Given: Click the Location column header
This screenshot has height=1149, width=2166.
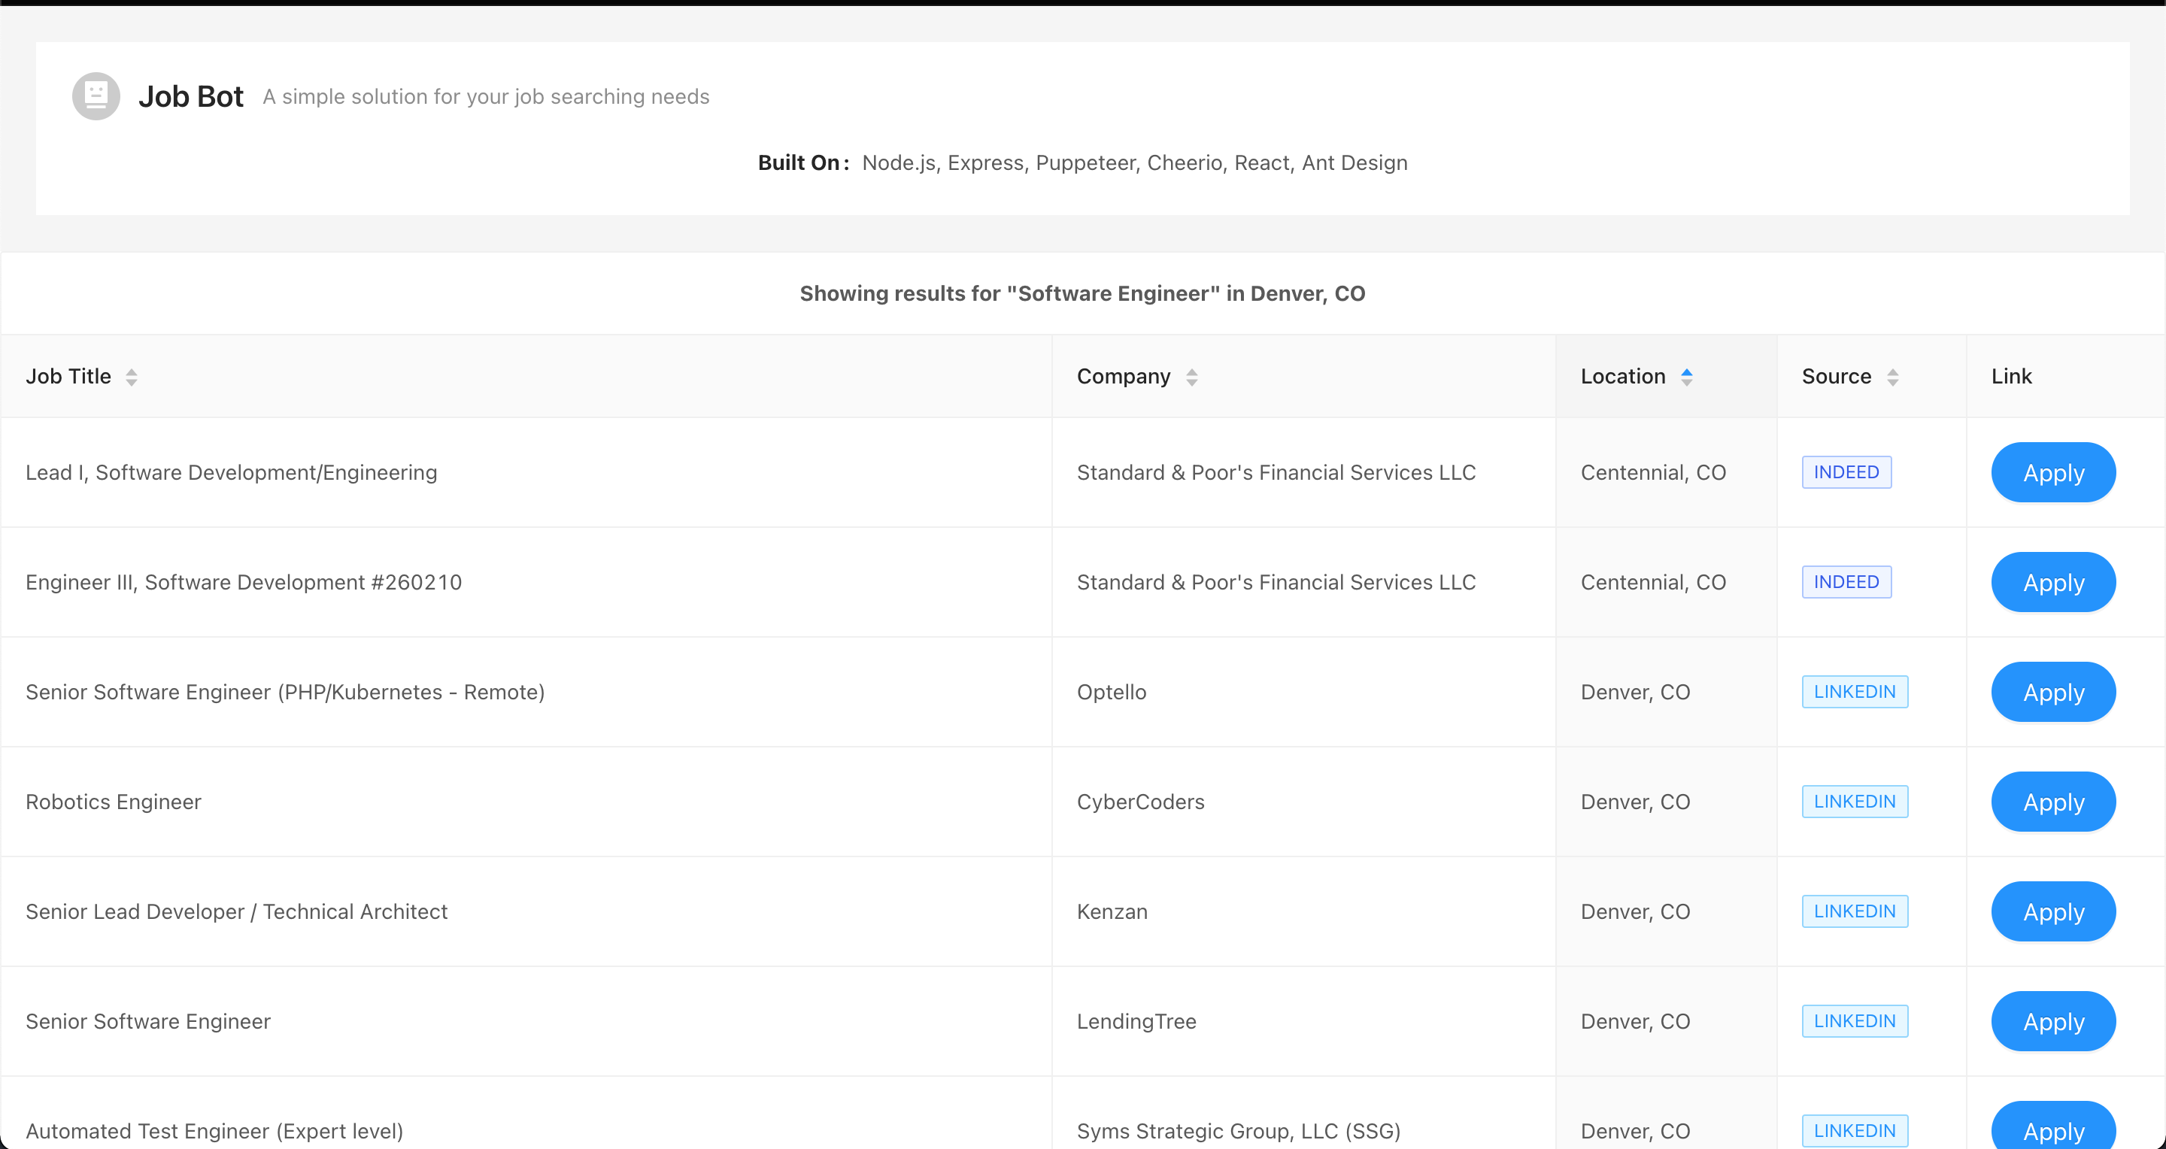Looking at the screenshot, I should click(x=1623, y=377).
